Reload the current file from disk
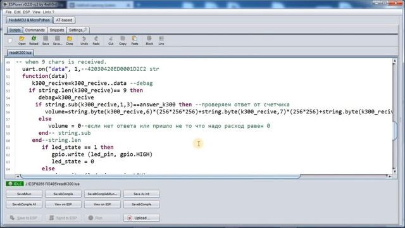The height and width of the screenshot is (228, 405). click(34, 41)
